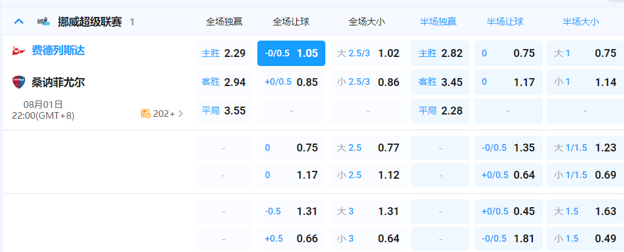Choose 大 3 at 1.31
Viewport: 624px width, 252px height.
tap(368, 211)
